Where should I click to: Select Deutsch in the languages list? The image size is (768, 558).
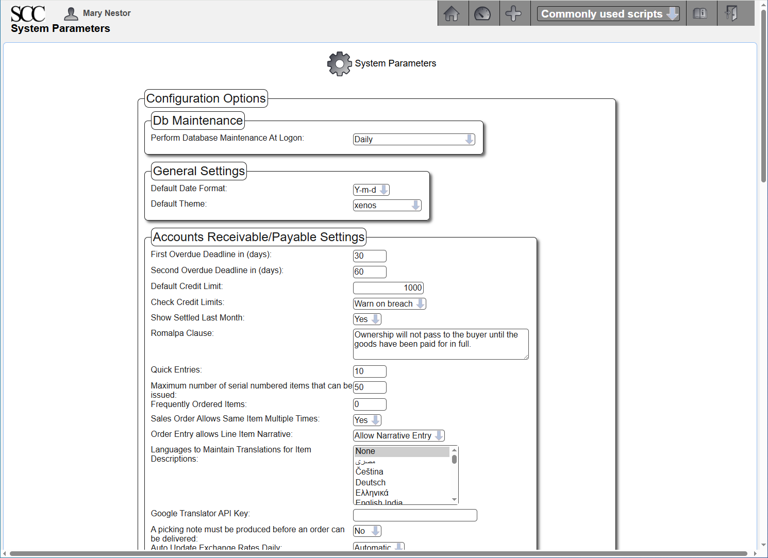tap(402, 483)
